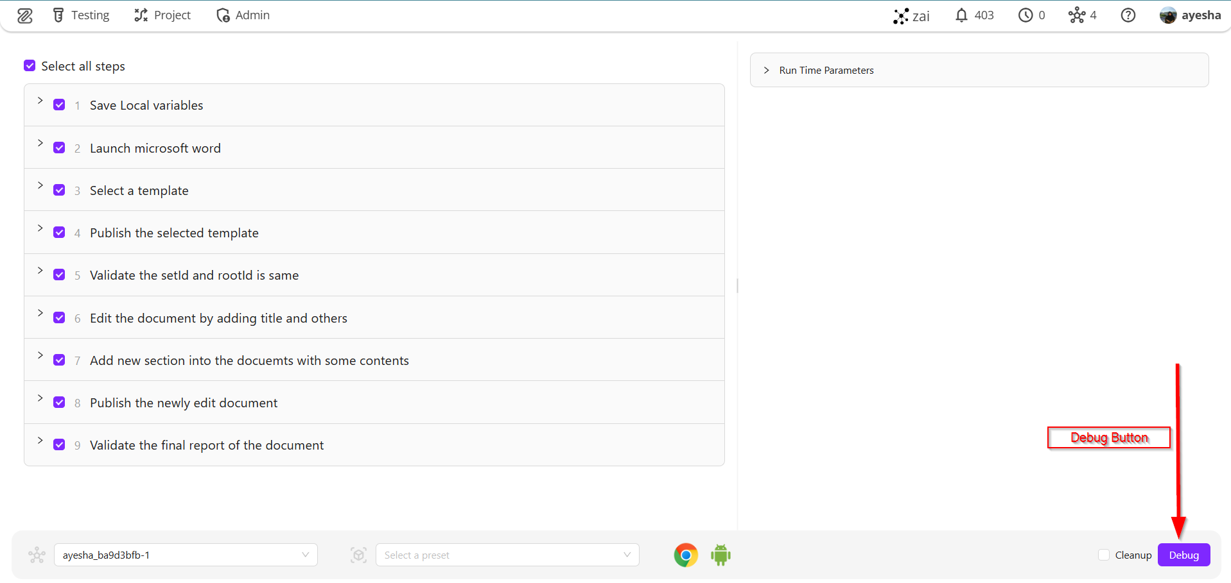Open the Admin menu
The height and width of the screenshot is (583, 1231).
click(243, 15)
